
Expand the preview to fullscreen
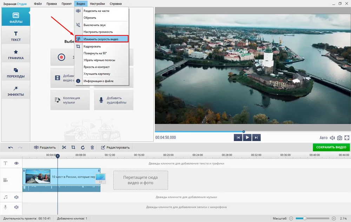point(347,138)
